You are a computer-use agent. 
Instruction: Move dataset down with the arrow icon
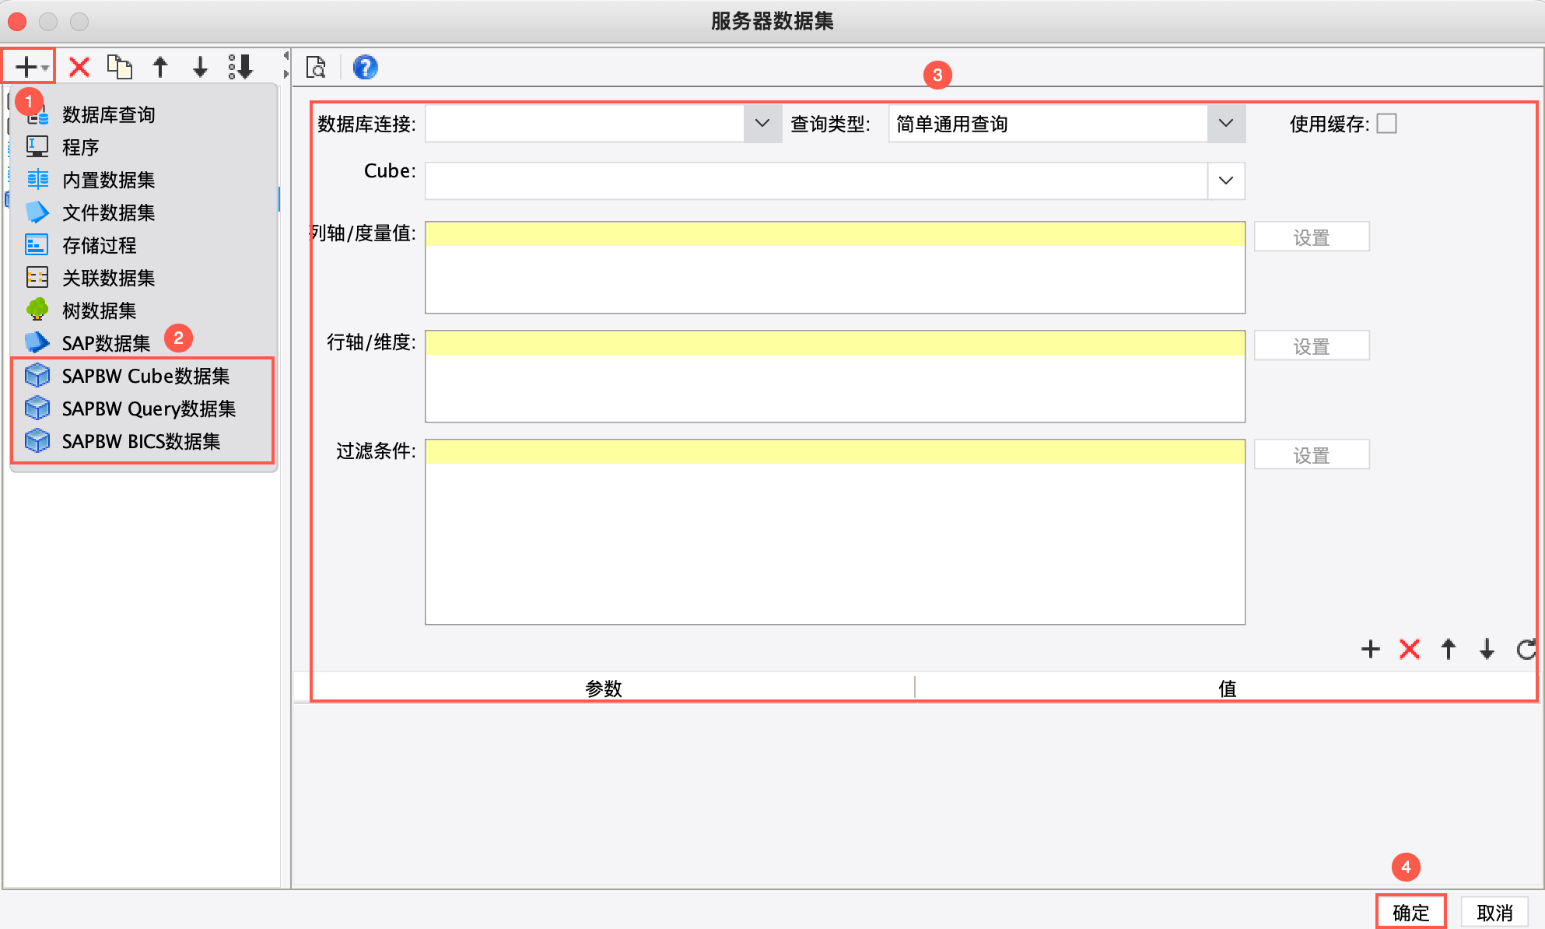click(x=200, y=67)
